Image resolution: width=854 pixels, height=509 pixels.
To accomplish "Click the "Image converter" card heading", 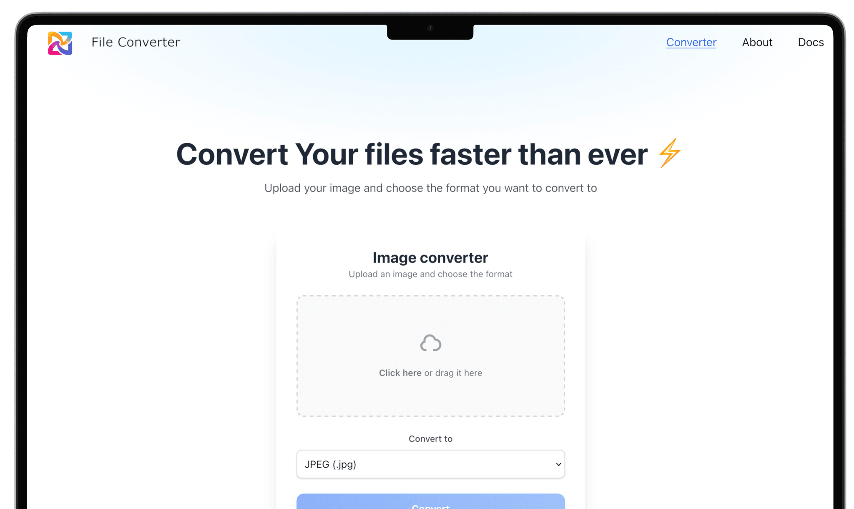I will tap(430, 257).
